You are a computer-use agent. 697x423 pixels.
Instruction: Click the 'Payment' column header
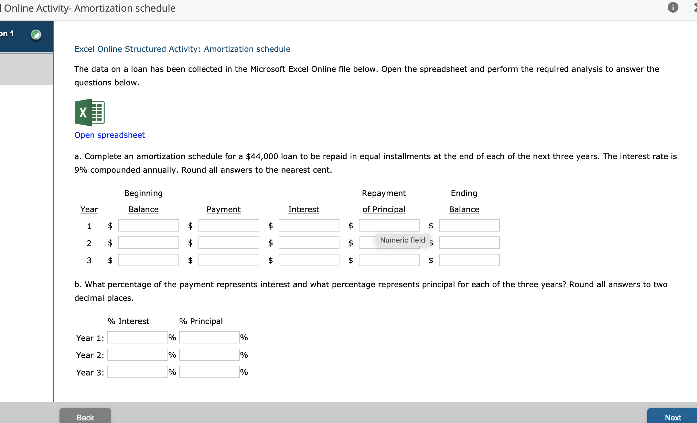(223, 209)
